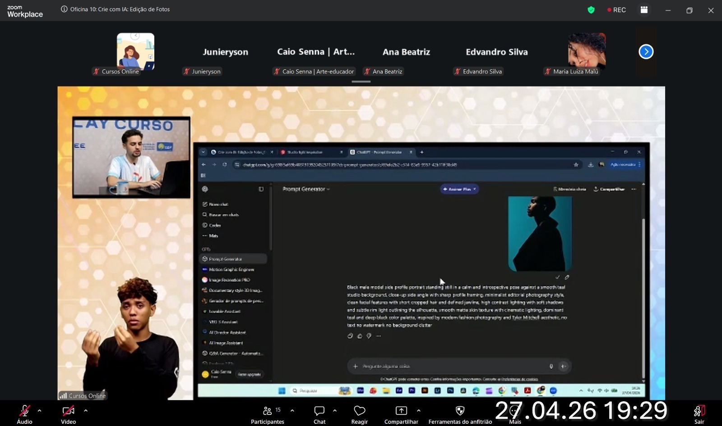Viewport: 722px width, 426px height.
Task: Expand the arrow beside Participantes
Action: coord(292,411)
